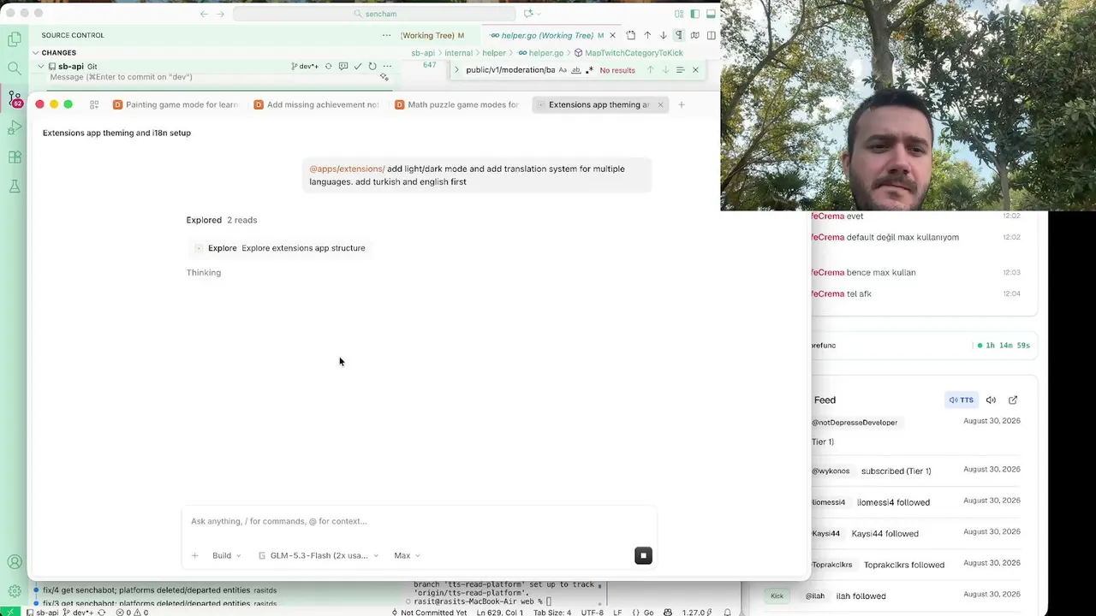1096x616 pixels.
Task: Mute the Feed sound with speaker icon
Action: (x=991, y=400)
